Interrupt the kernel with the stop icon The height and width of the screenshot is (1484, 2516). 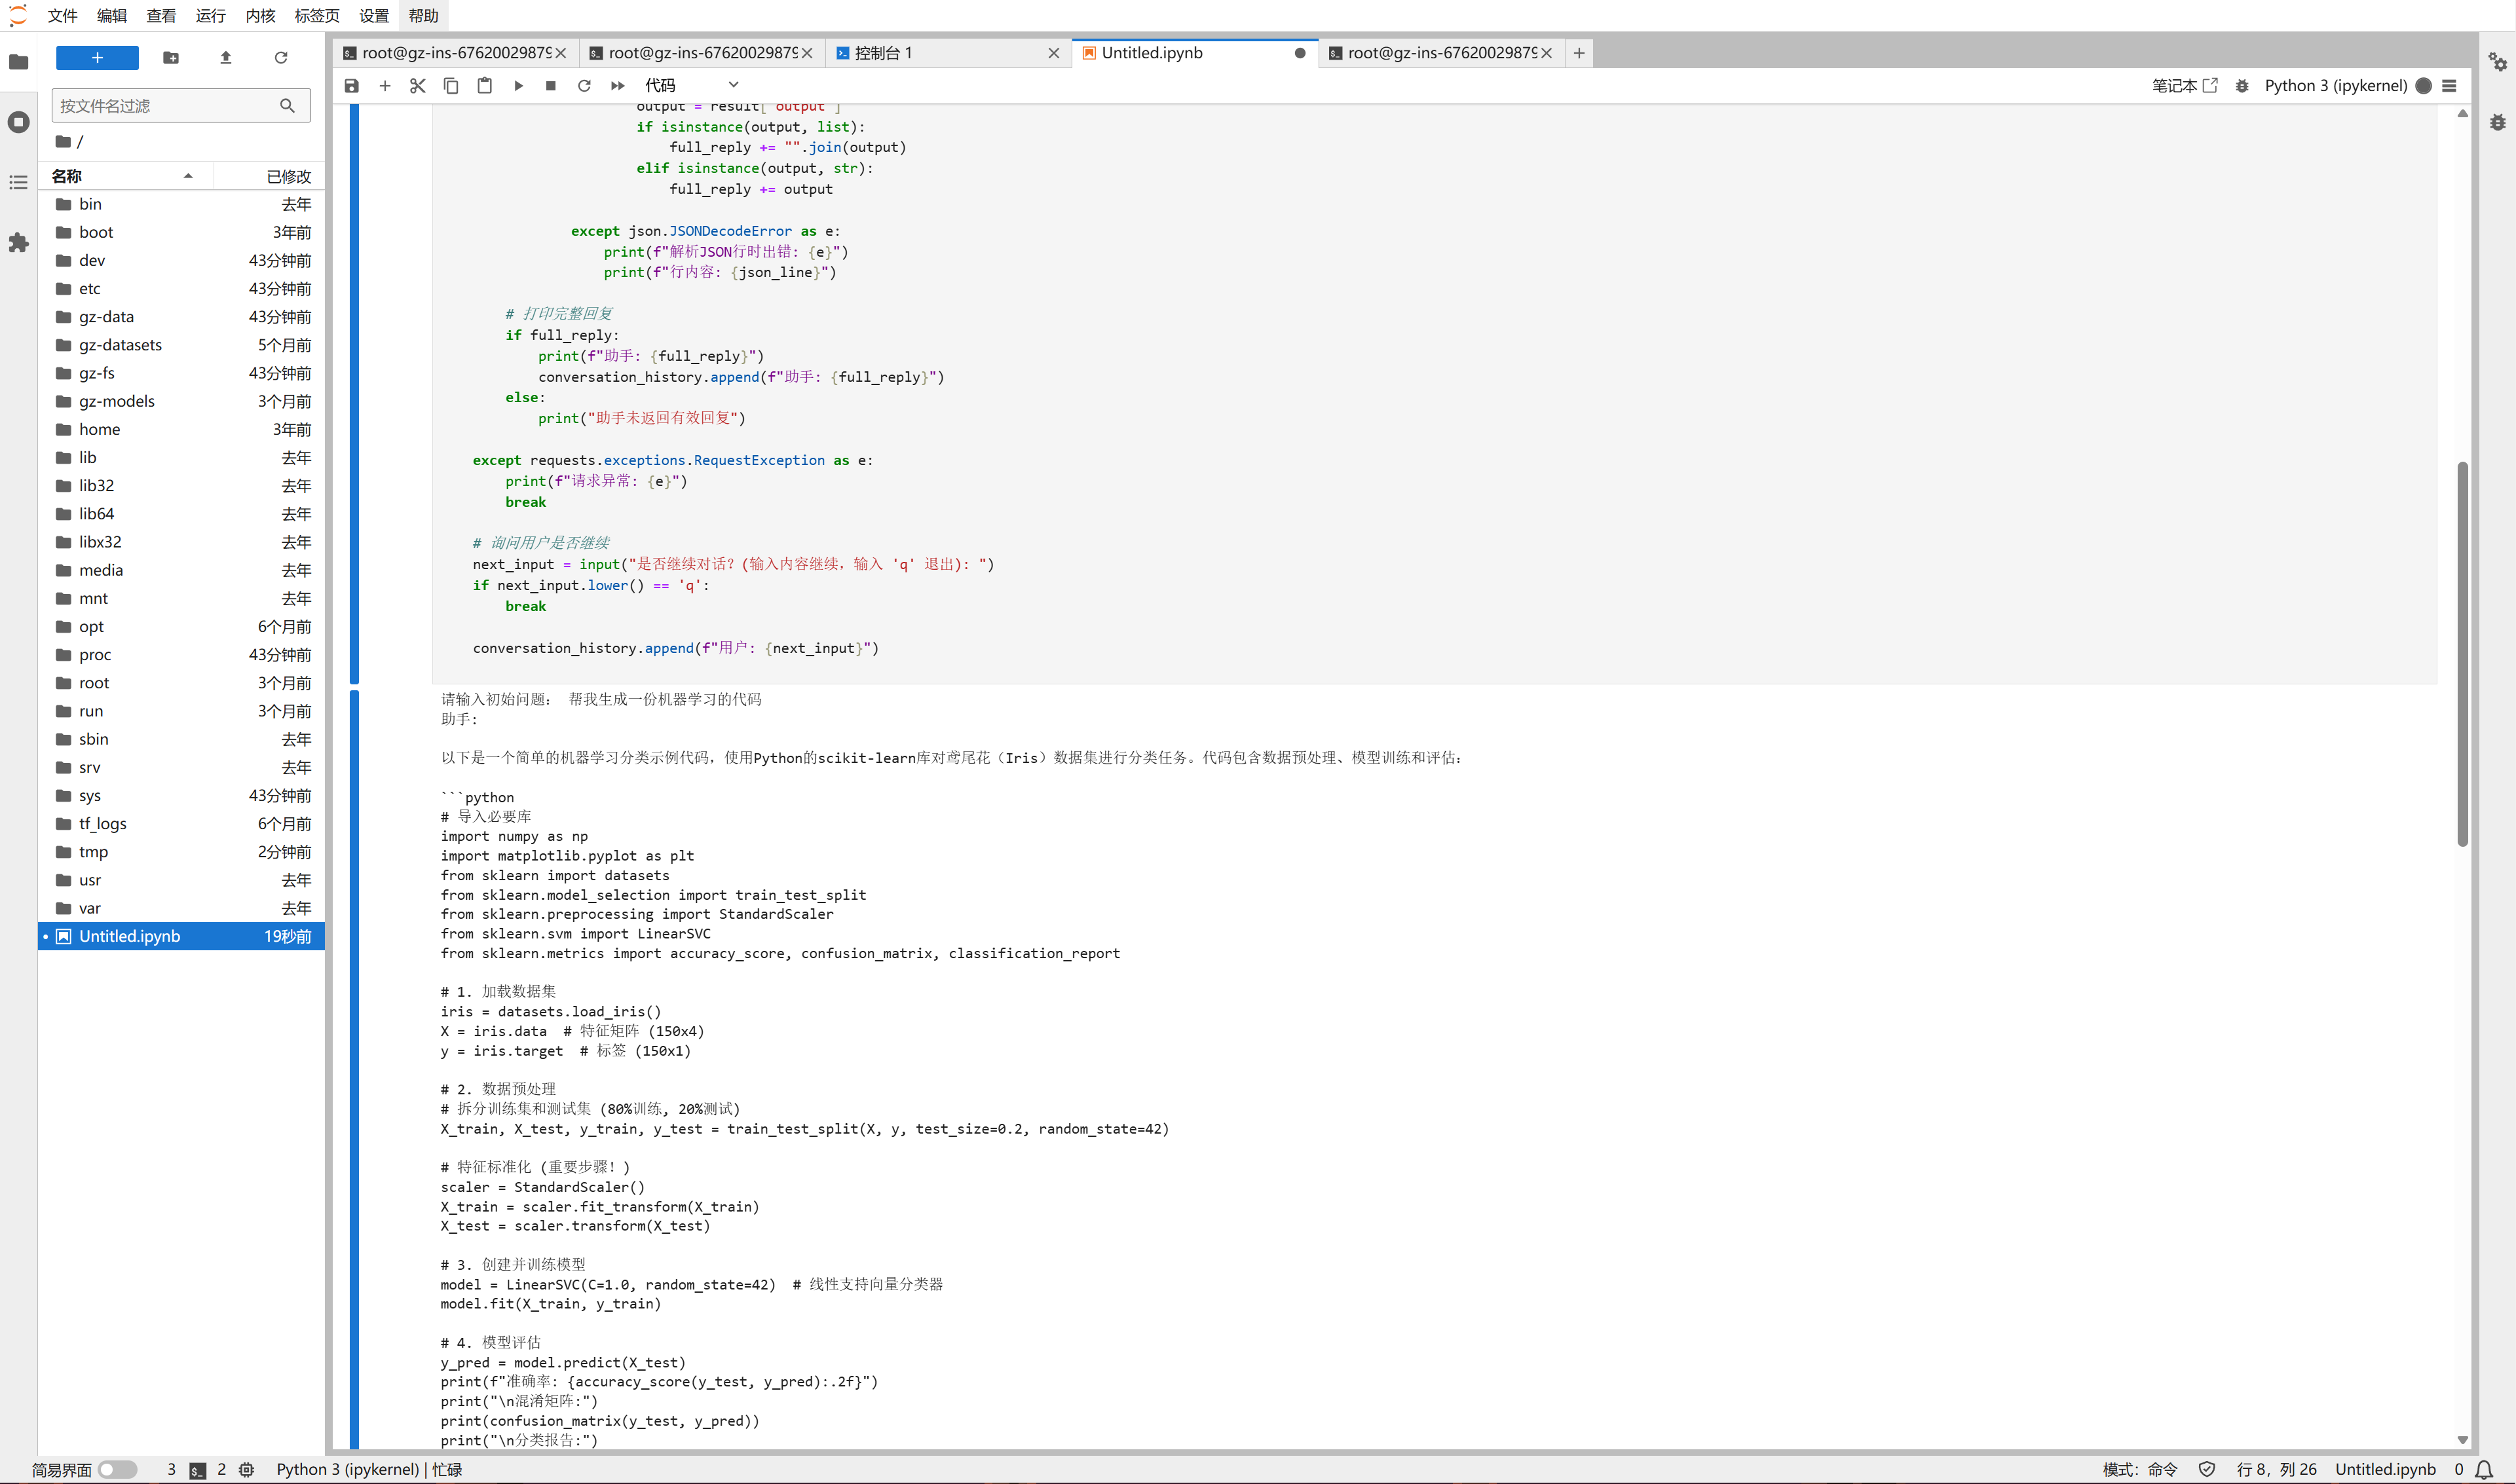(x=551, y=86)
